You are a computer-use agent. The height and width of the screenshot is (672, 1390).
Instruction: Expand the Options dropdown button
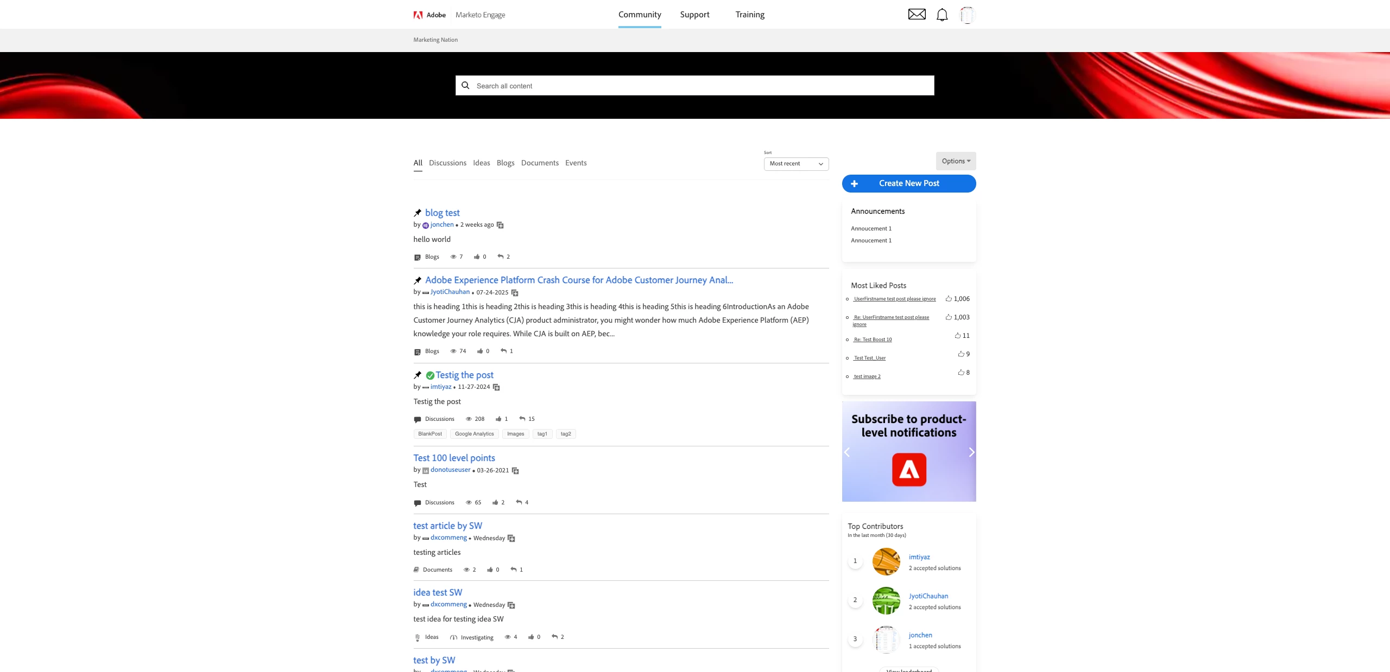coord(956,161)
